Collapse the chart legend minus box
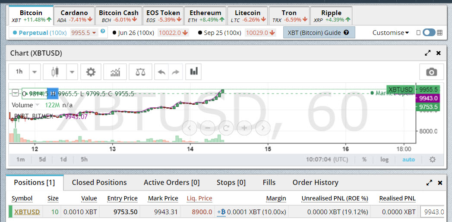This screenshot has width=452, height=222. coord(15,93)
